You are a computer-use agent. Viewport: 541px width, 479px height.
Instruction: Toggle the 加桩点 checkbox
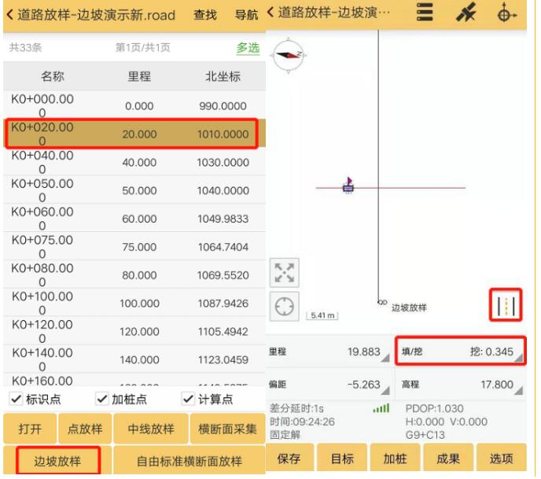pyautogui.click(x=101, y=399)
